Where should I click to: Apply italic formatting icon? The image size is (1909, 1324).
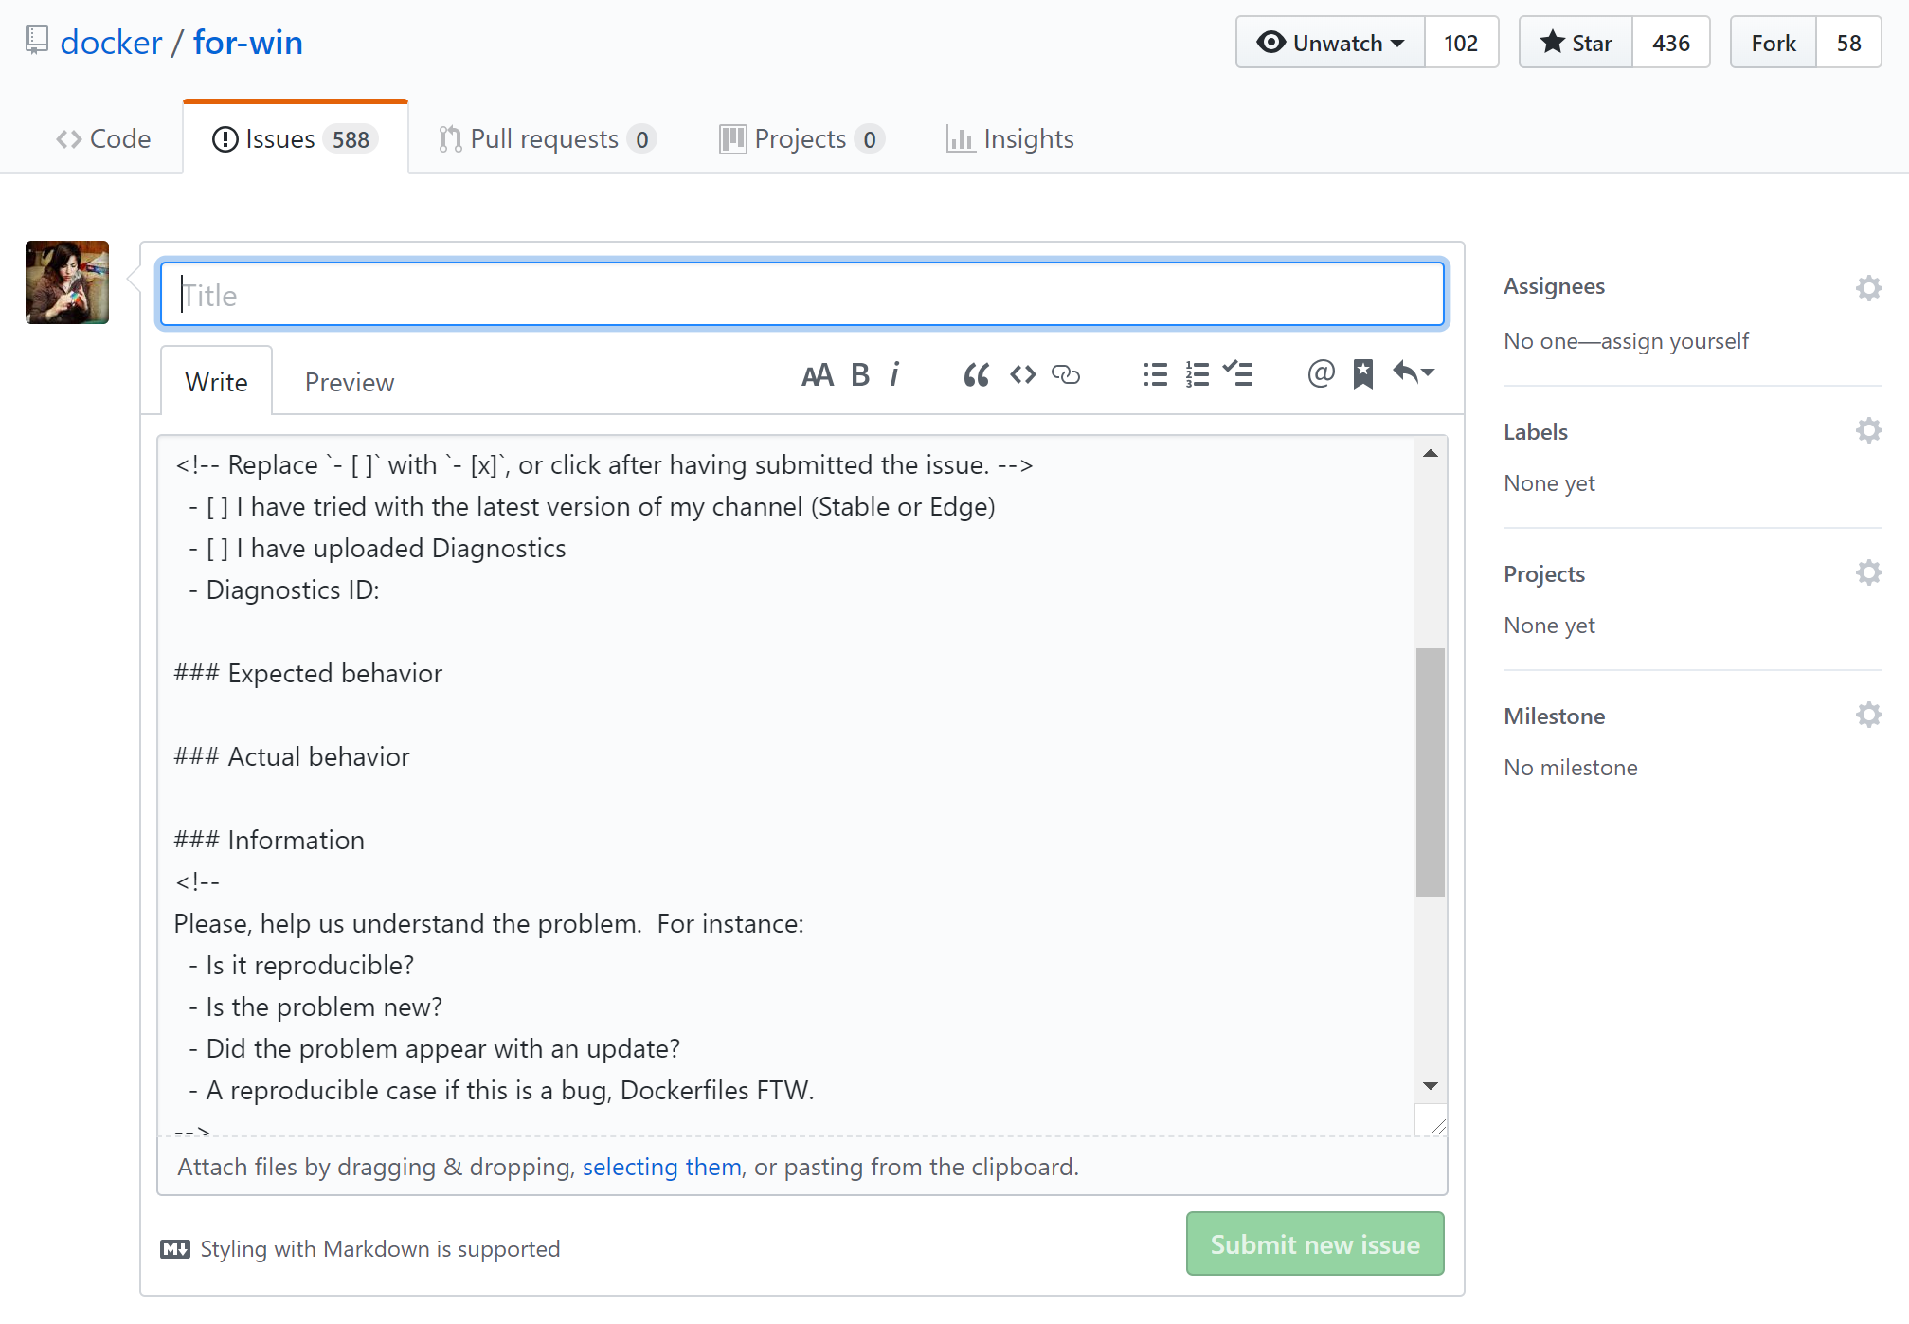pyautogui.click(x=894, y=375)
